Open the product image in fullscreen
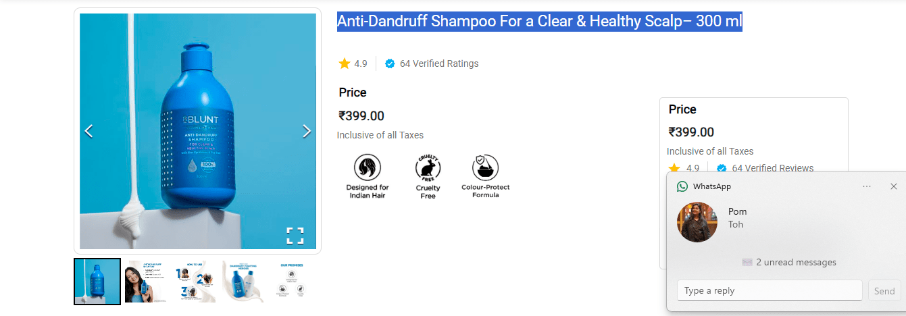The image size is (906, 316). click(x=295, y=236)
